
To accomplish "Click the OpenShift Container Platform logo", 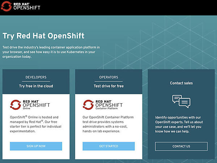I will [x=103, y=105].
